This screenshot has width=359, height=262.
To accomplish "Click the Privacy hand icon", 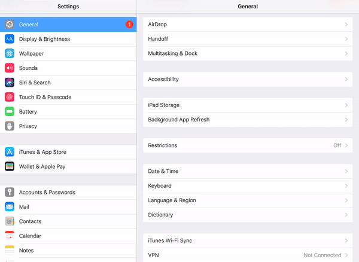I will pyautogui.click(x=10, y=126).
